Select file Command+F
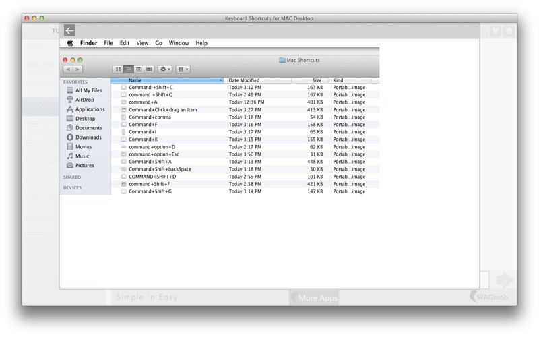This screenshot has width=539, height=337. tap(245, 125)
